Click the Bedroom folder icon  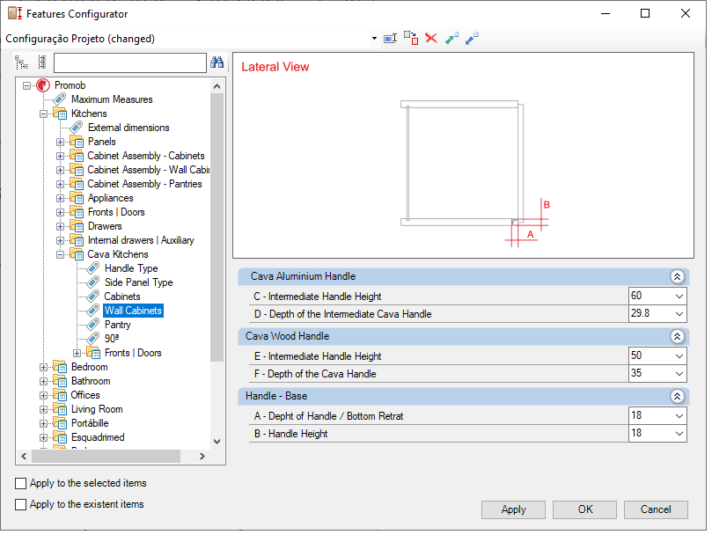(x=60, y=367)
